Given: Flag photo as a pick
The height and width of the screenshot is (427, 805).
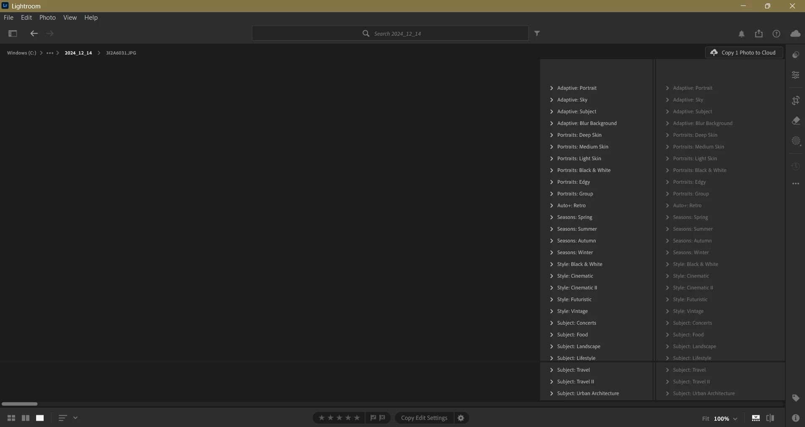Looking at the screenshot, I should tap(373, 418).
